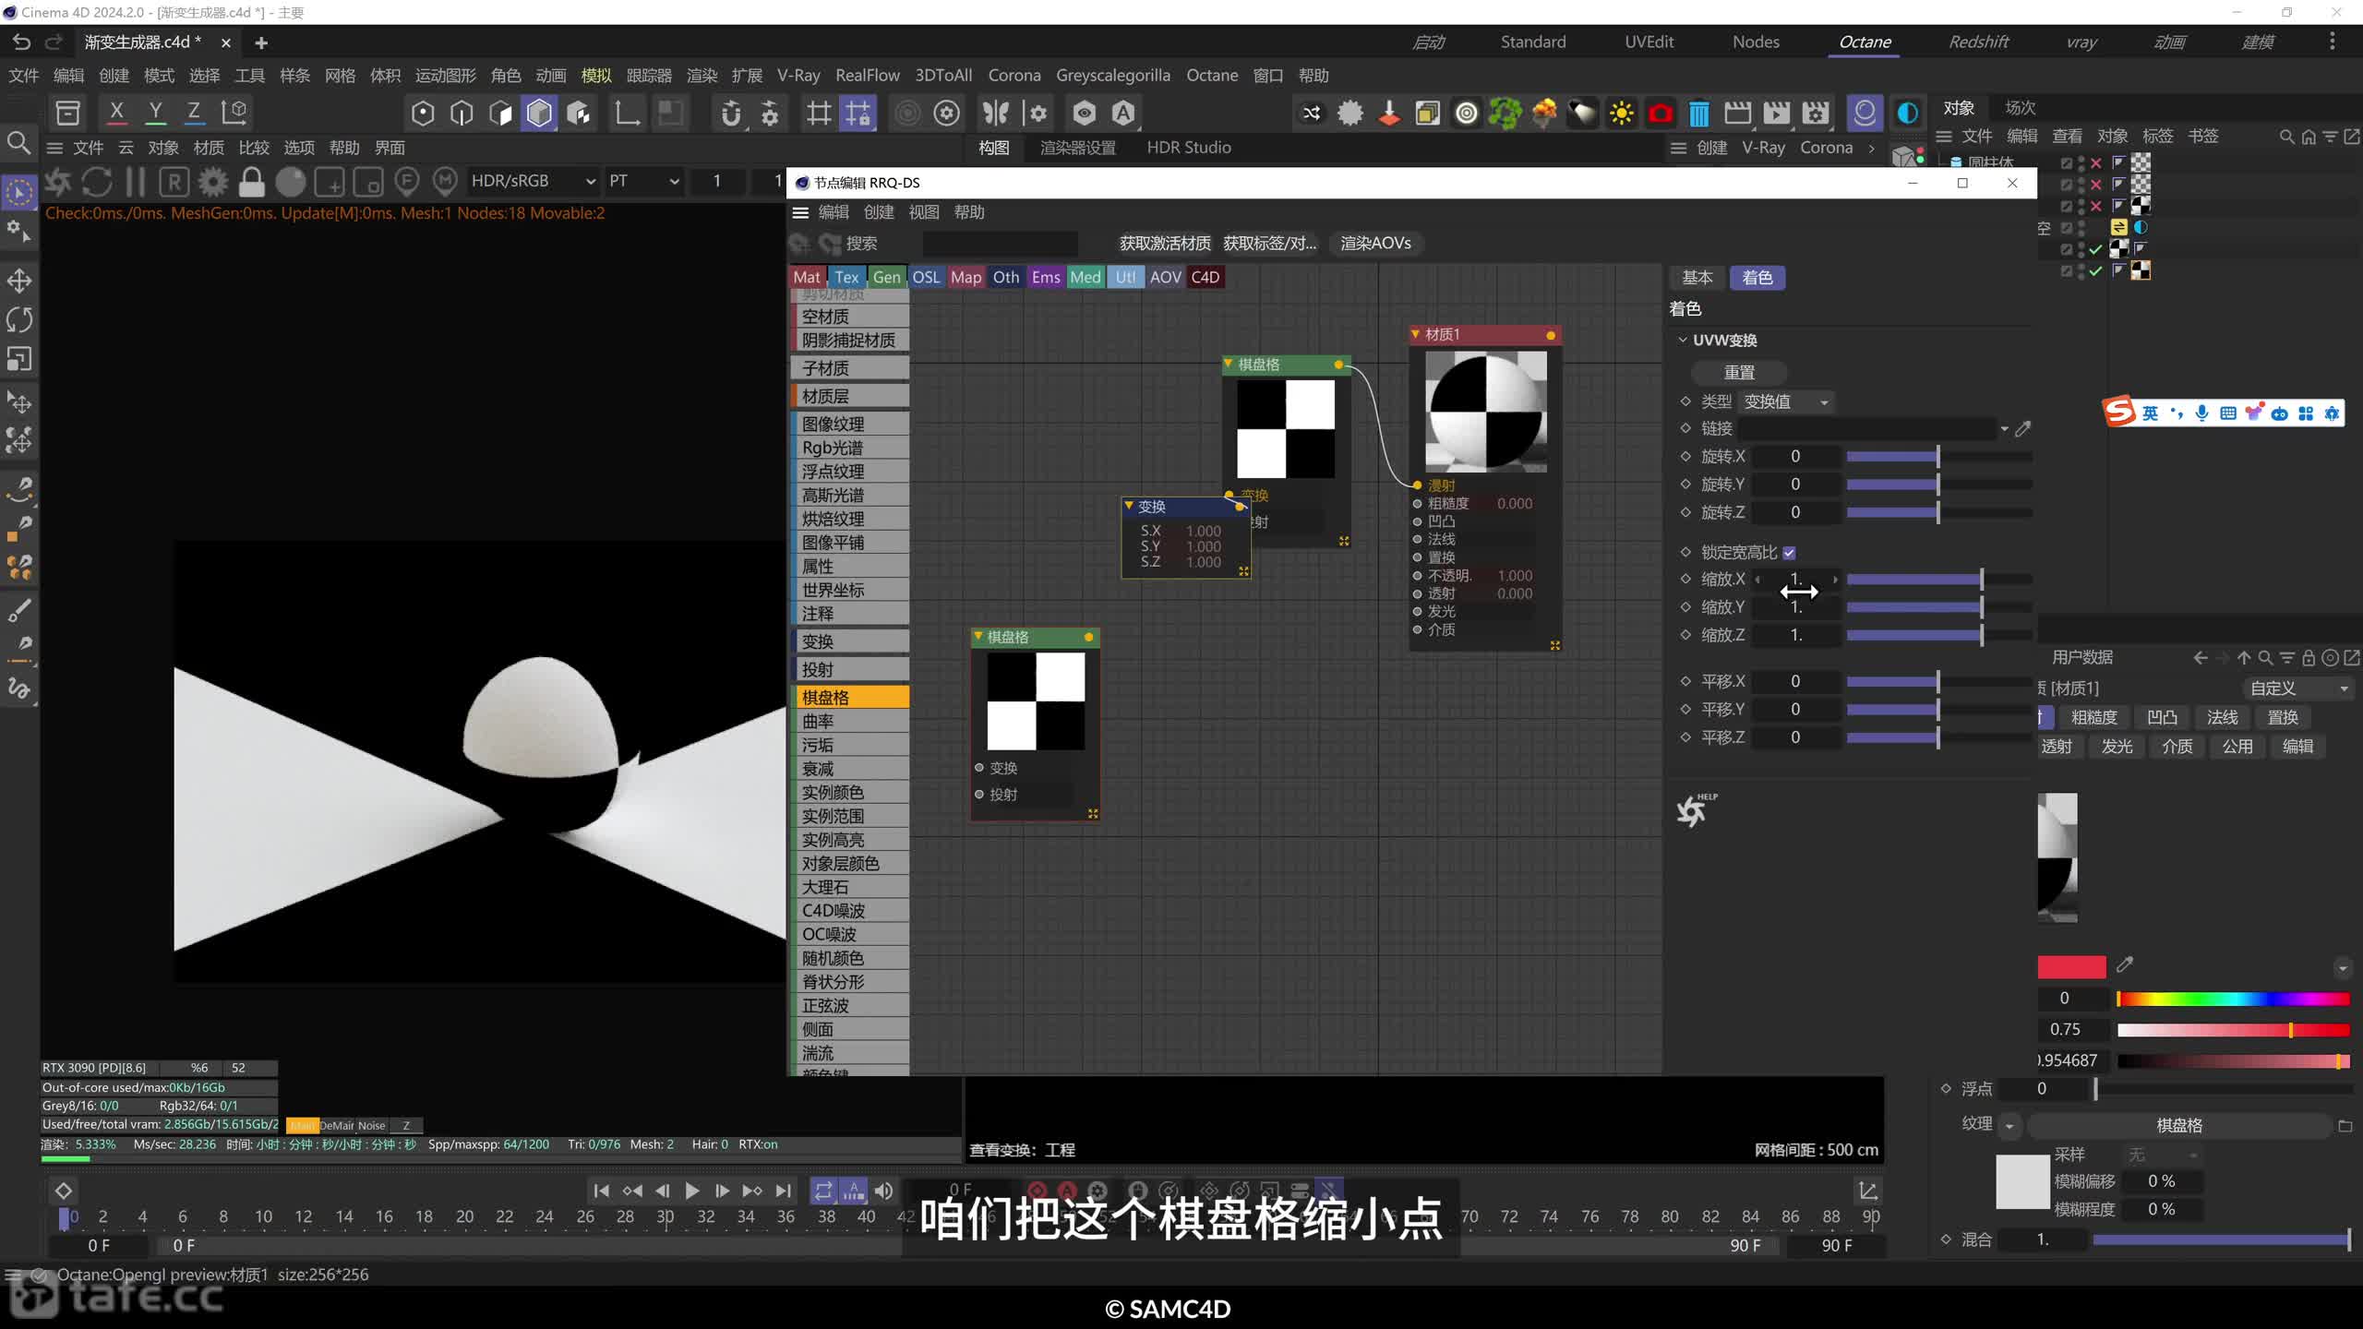This screenshot has height=1329, width=2363.
Task: Click the Octane pause render icon
Action: (135, 182)
